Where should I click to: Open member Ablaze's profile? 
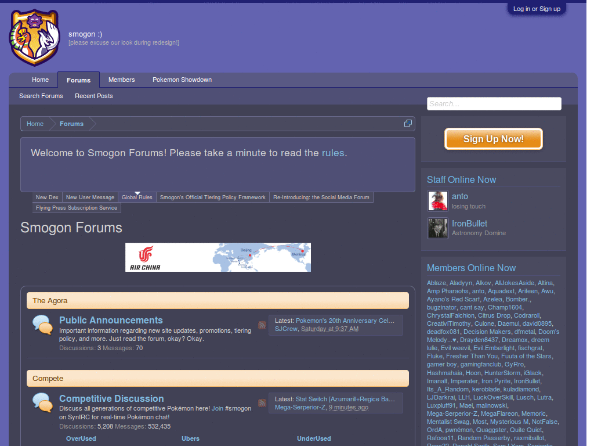pos(436,283)
